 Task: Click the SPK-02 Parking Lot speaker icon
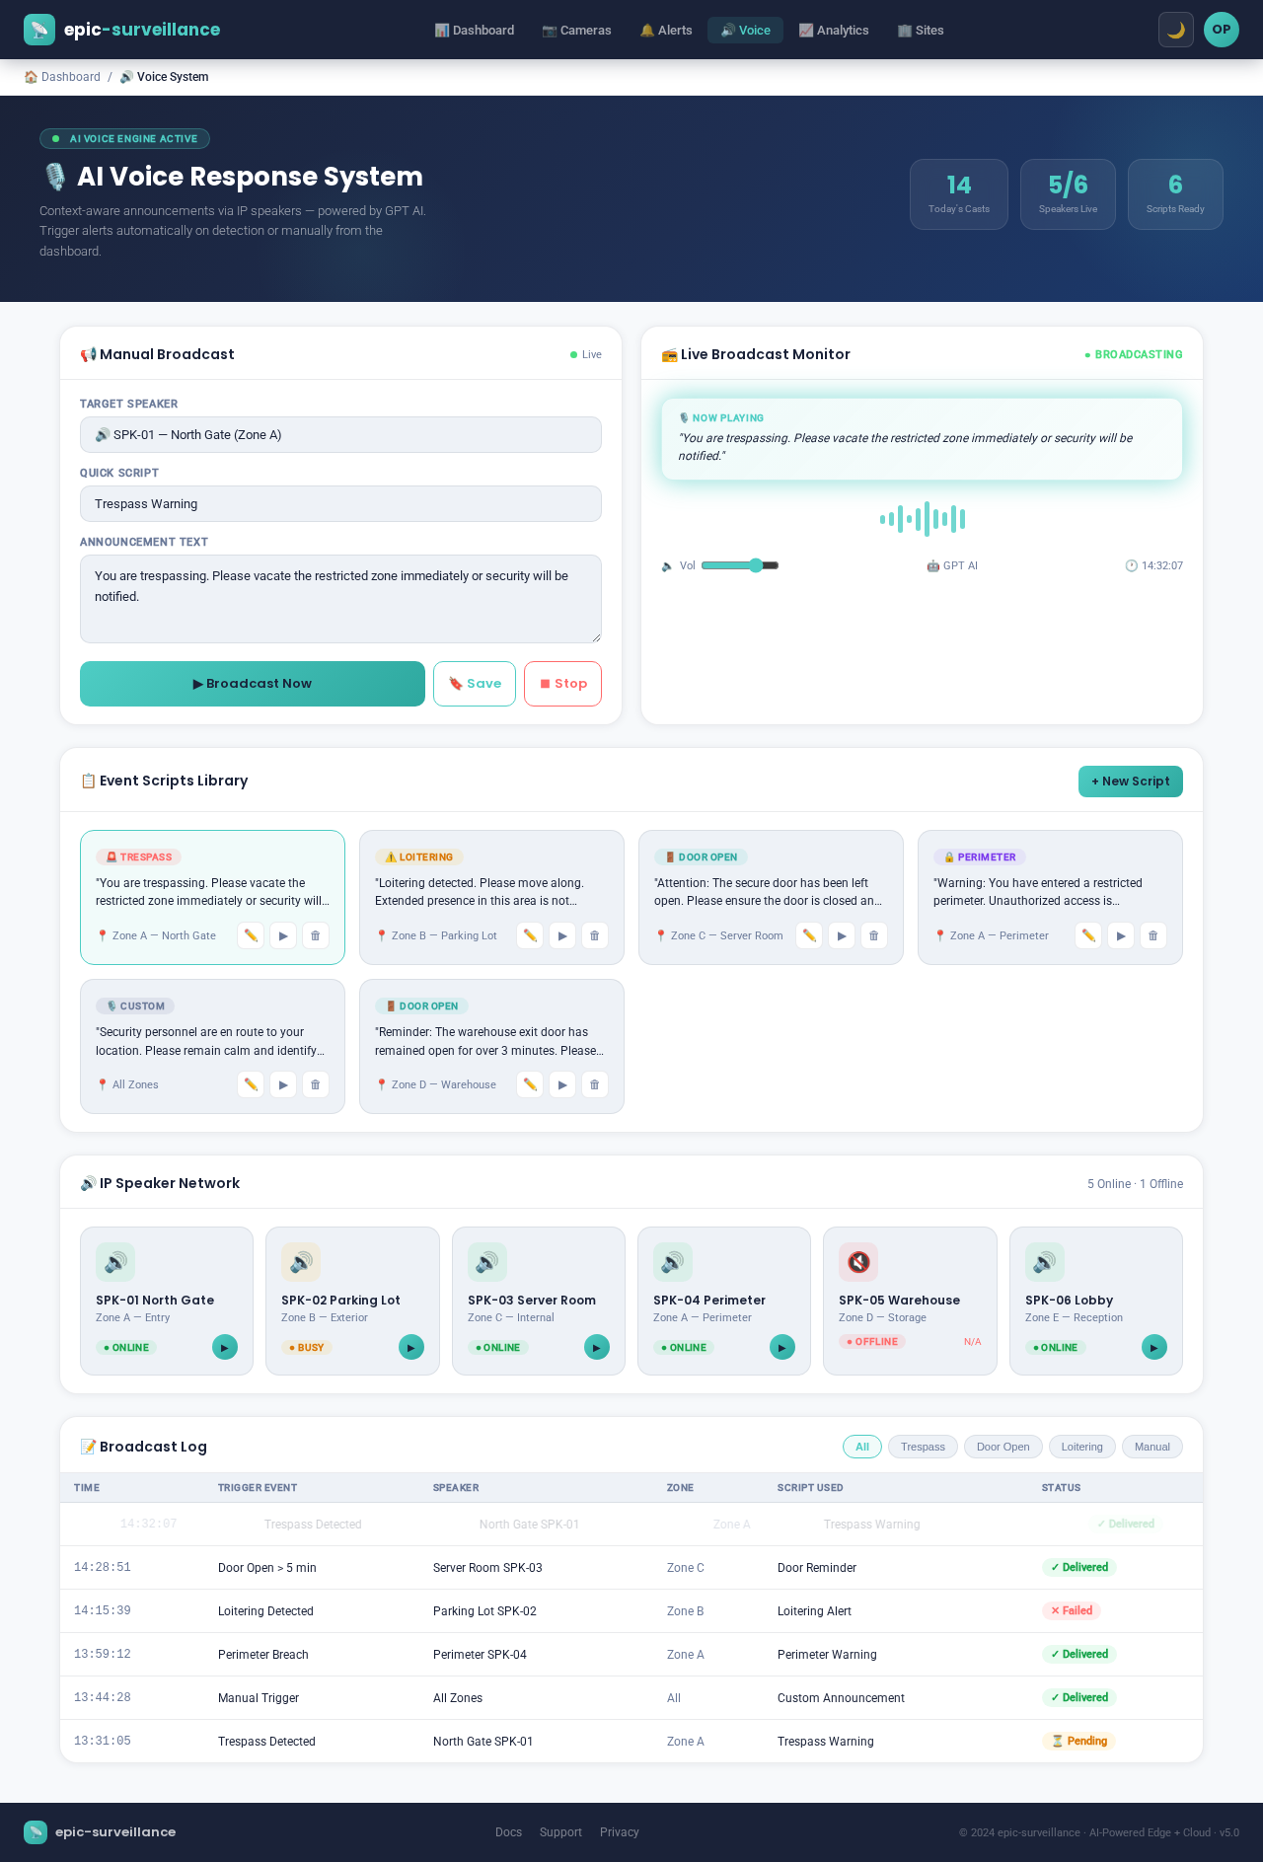[x=301, y=1262]
